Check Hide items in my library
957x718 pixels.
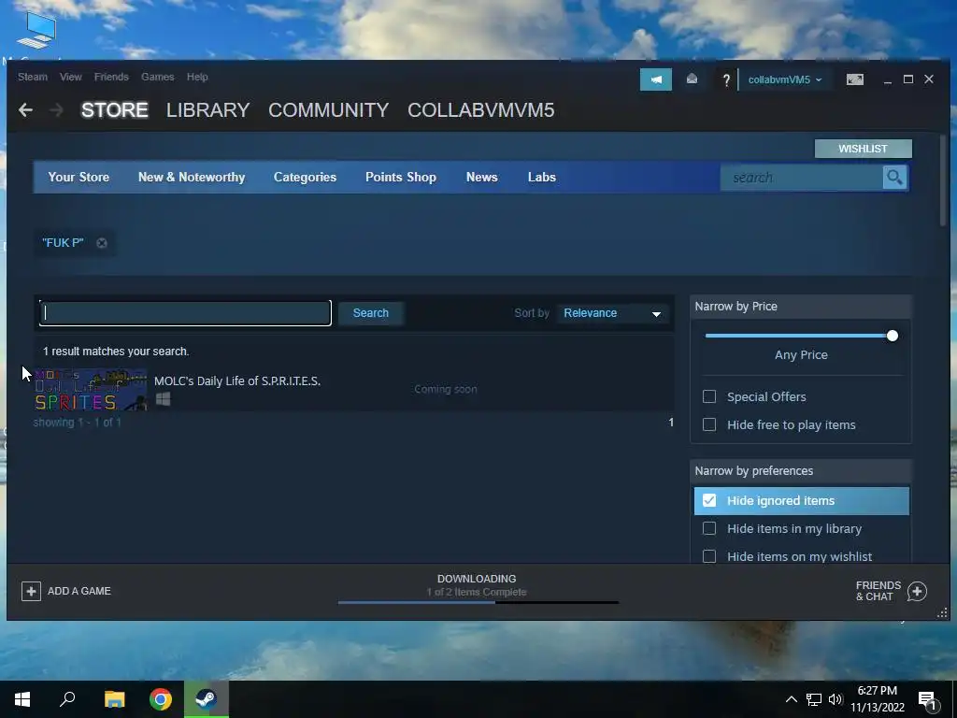(x=709, y=529)
